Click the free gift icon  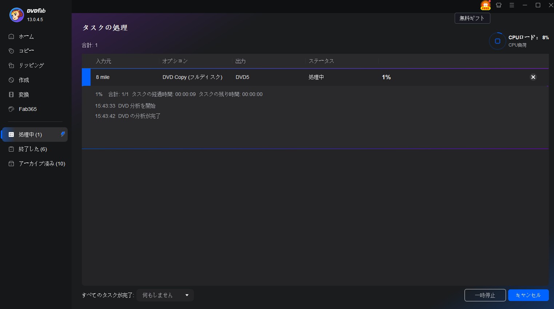(x=485, y=5)
